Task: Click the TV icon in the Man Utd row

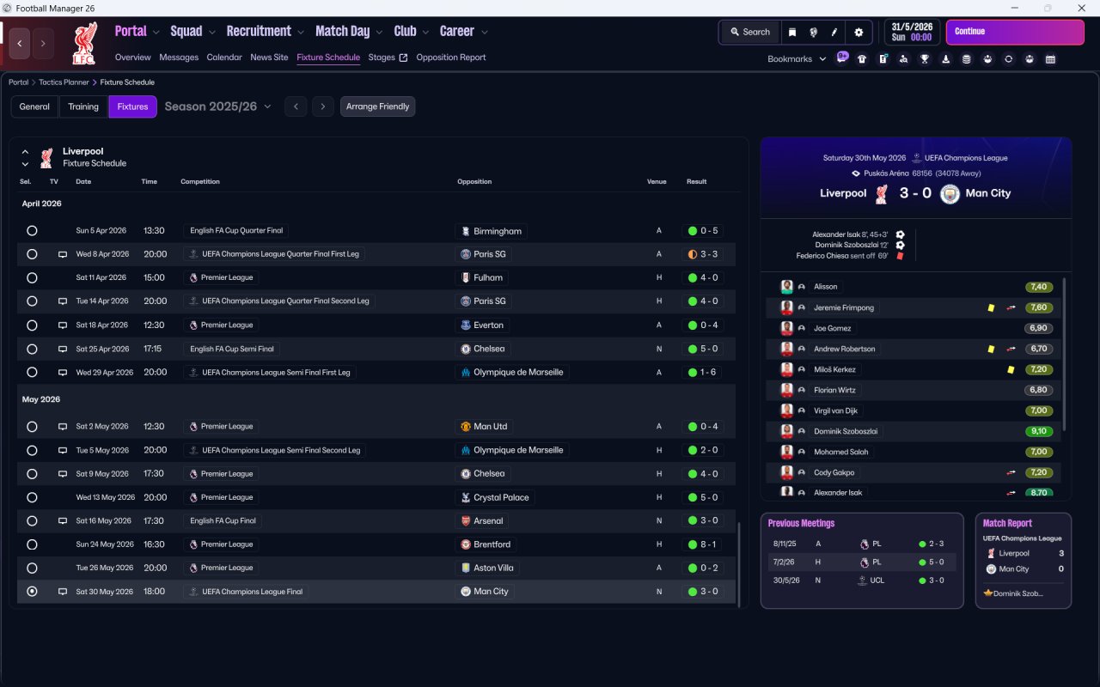Action: tap(62, 427)
